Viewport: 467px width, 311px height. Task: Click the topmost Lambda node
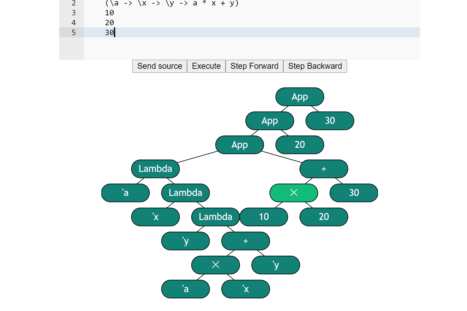click(x=155, y=169)
